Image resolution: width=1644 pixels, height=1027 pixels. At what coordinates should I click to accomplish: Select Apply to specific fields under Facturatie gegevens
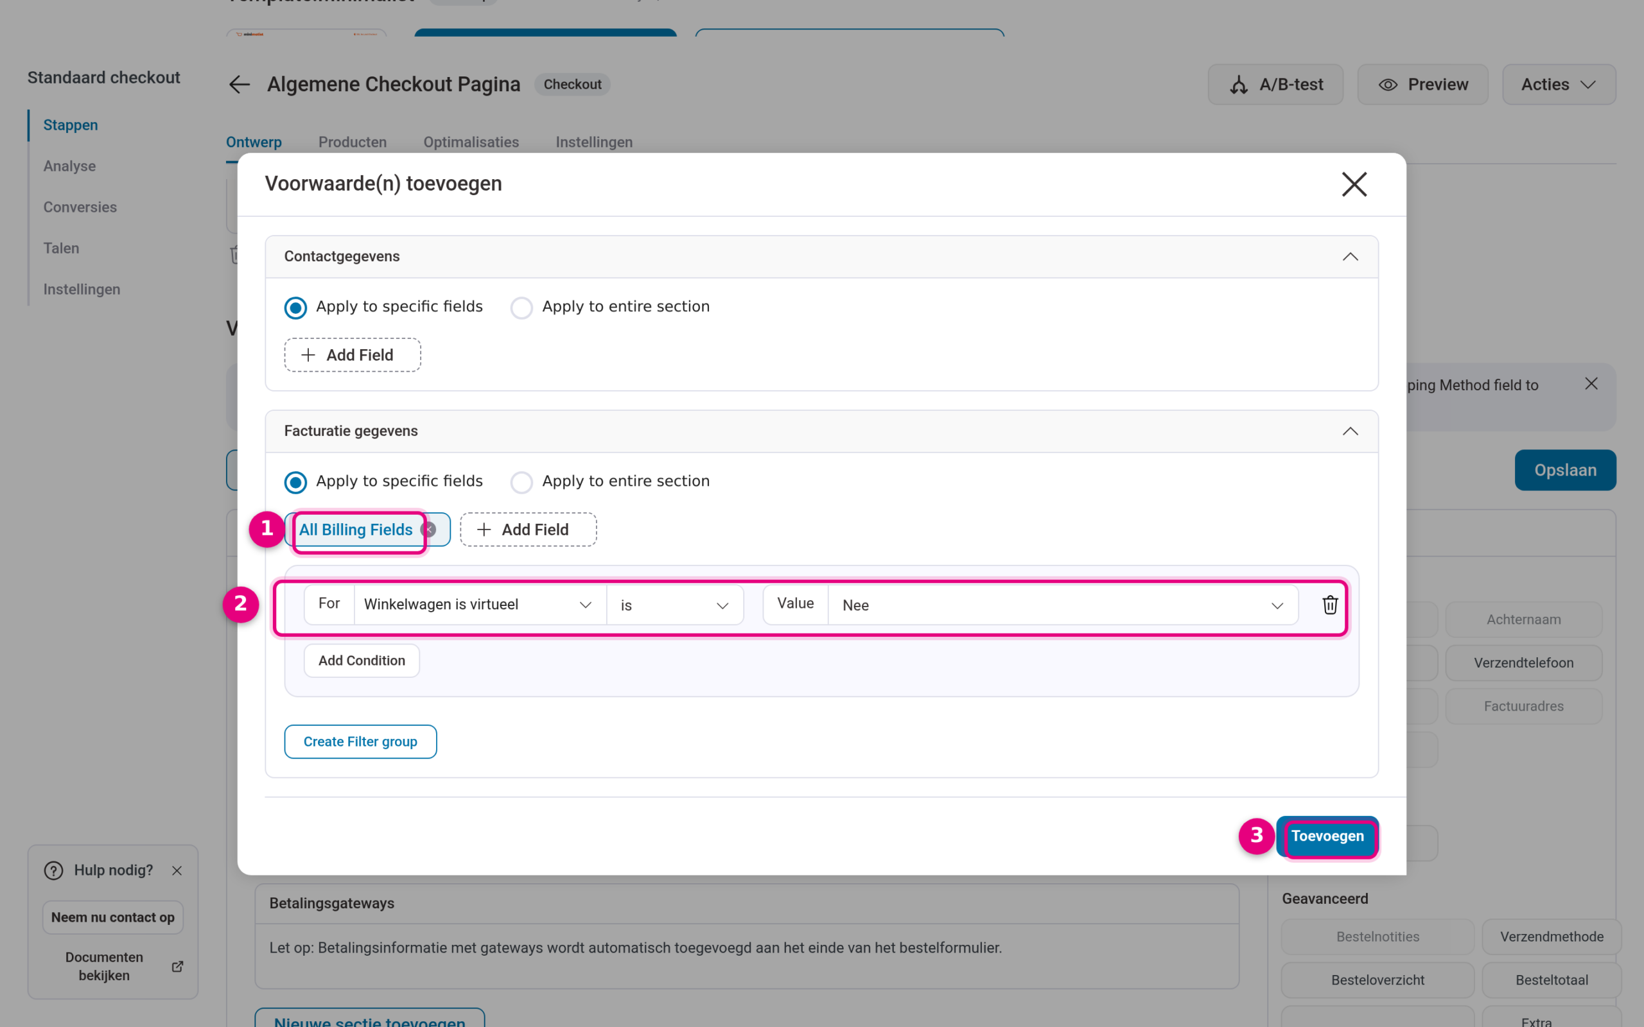click(x=295, y=482)
